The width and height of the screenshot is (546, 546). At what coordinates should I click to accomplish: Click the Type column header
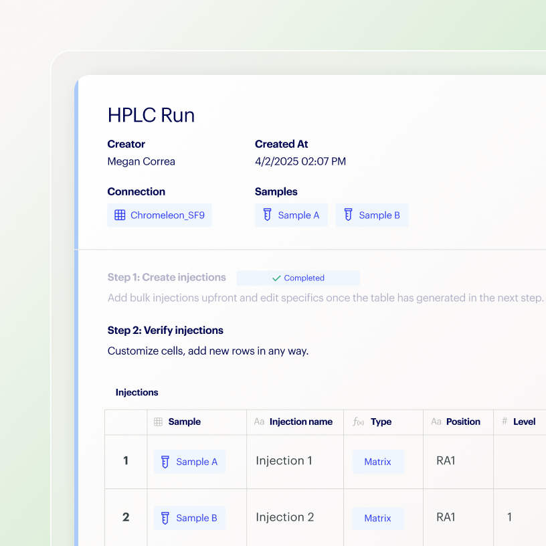pyautogui.click(x=383, y=422)
